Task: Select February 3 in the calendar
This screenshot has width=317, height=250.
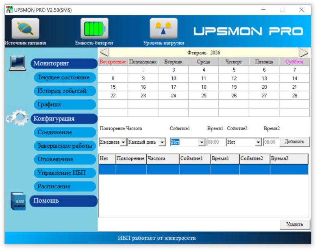Action: point(173,70)
